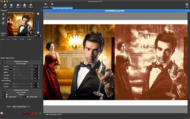Click the Contrast slider right arrow
Image resolution: width=190 pixels, height=119 pixels.
pos(31,84)
